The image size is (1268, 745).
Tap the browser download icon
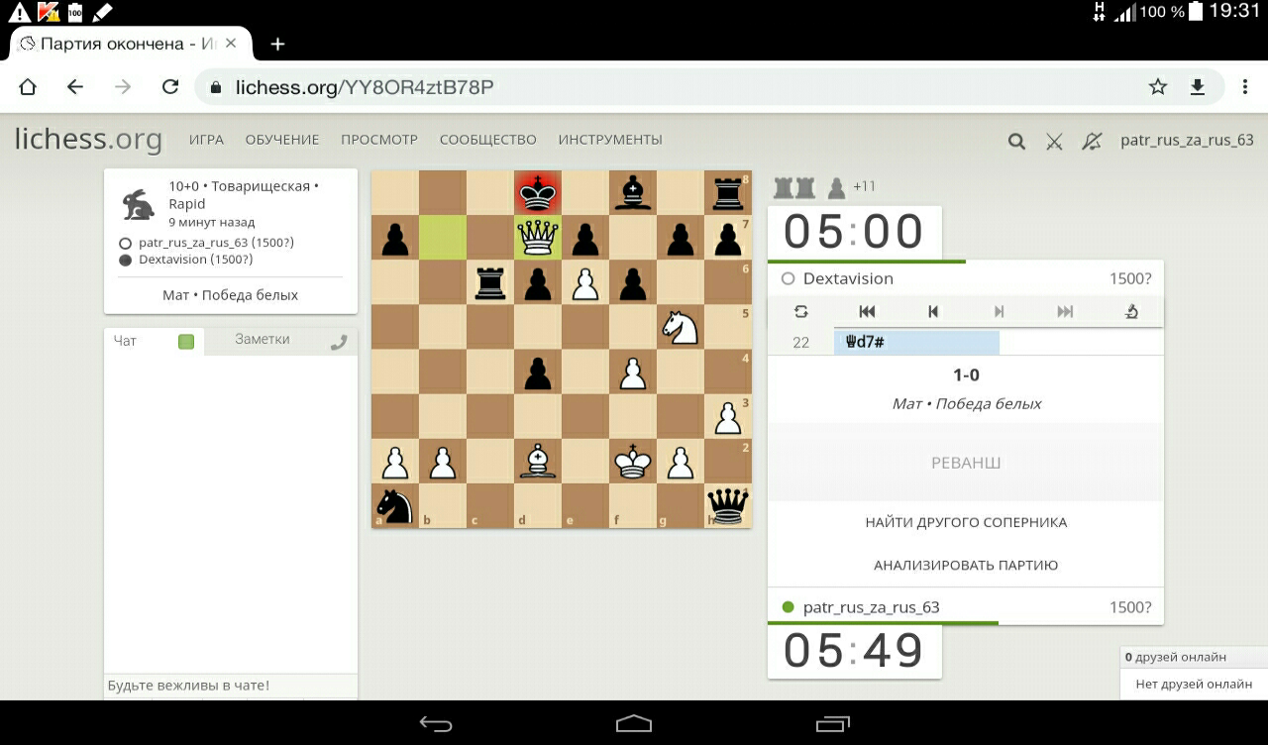point(1198,87)
